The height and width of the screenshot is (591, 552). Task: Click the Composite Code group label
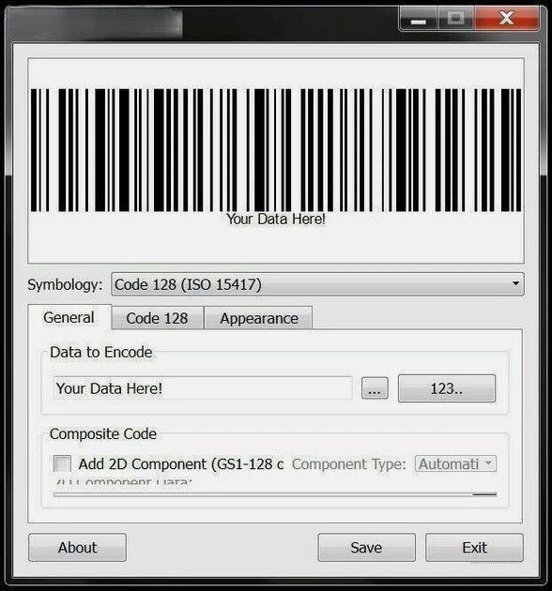pos(103,433)
